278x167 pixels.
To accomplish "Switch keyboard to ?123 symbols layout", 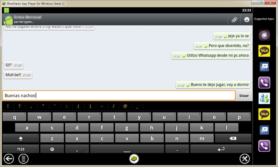I will [x=21, y=149].
